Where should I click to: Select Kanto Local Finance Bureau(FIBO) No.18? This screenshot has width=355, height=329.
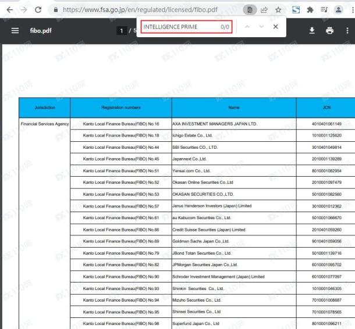[121, 135]
